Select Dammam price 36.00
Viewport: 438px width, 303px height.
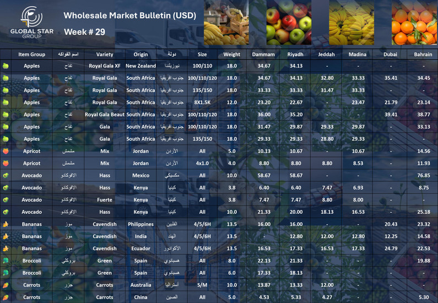tap(264, 115)
